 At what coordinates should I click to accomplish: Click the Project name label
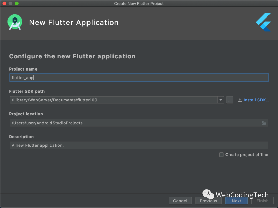(x=23, y=69)
